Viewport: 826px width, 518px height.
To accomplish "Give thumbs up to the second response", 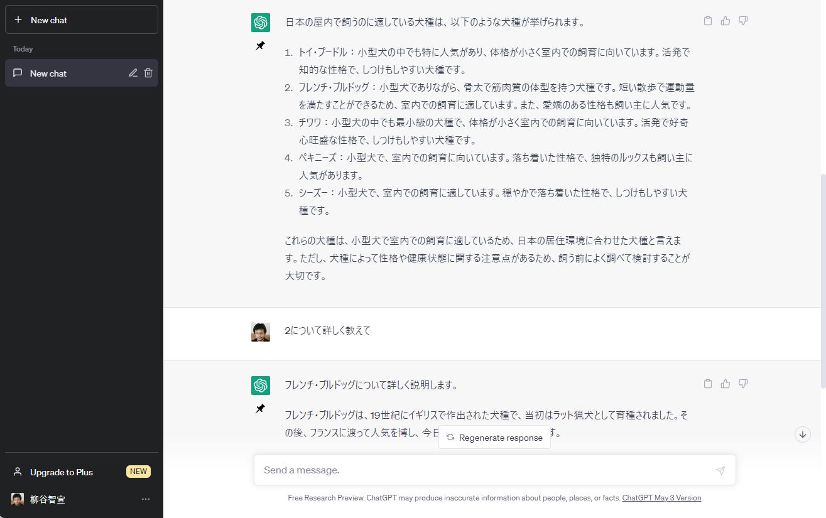I will (725, 383).
